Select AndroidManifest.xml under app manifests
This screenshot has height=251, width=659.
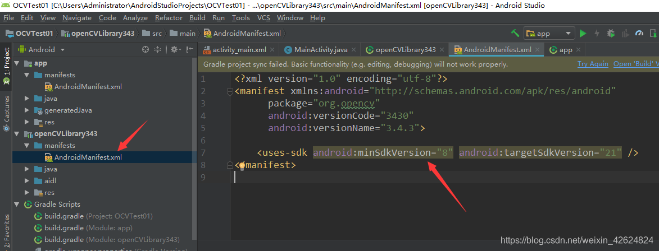tap(83, 87)
